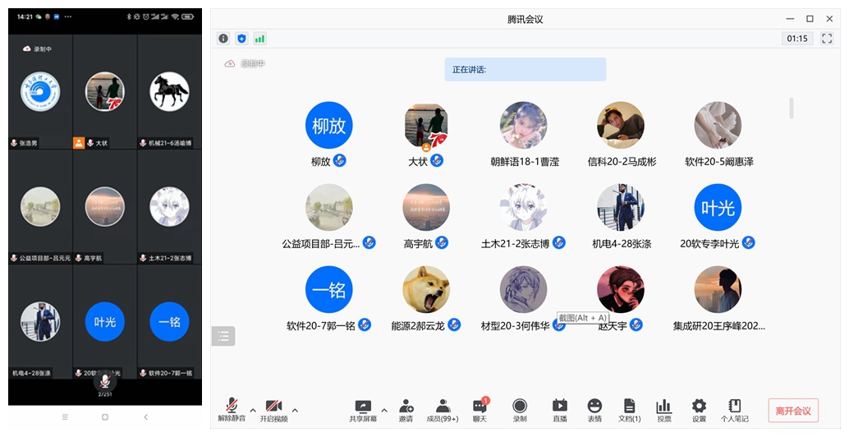
Task: Open the 聊天 chat panel
Action: [480, 409]
